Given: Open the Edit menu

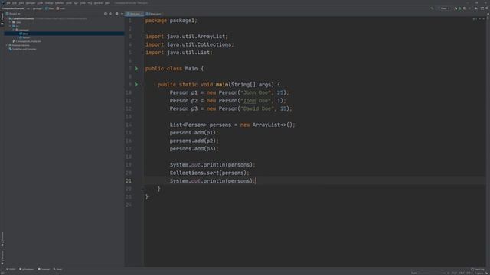Looking at the screenshot, I should (x=15, y=3).
